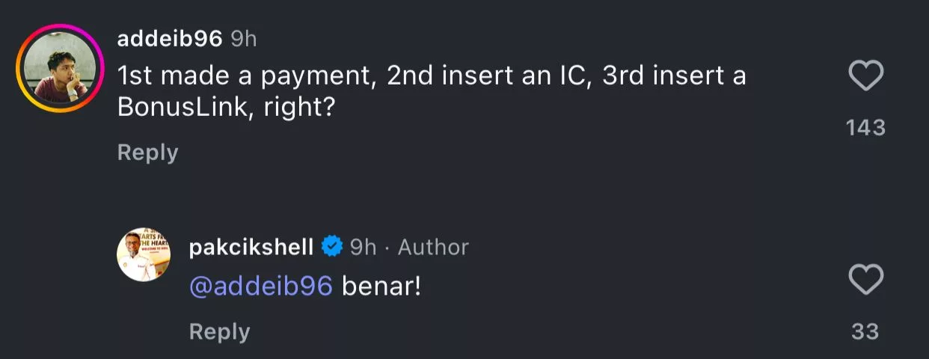Click the 'BonusLink, right?' text line
Screen dimensions: 929x359
tap(225, 108)
